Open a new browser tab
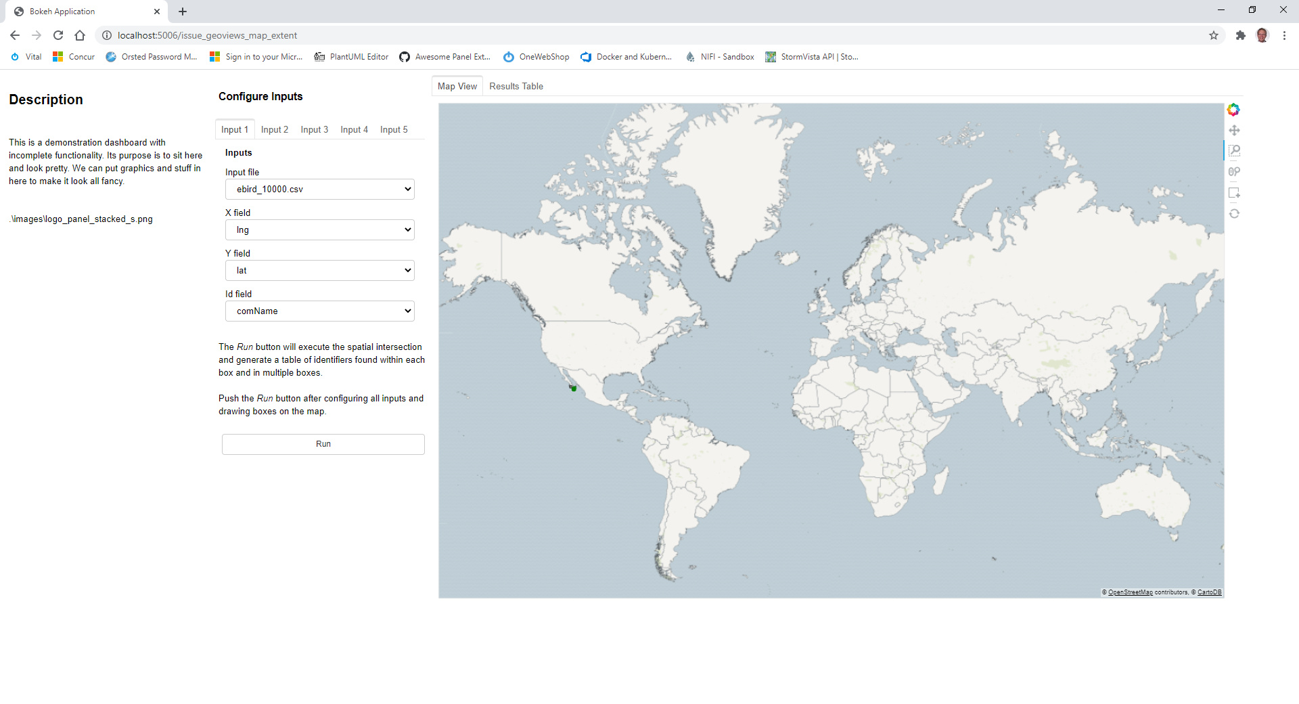 [183, 12]
